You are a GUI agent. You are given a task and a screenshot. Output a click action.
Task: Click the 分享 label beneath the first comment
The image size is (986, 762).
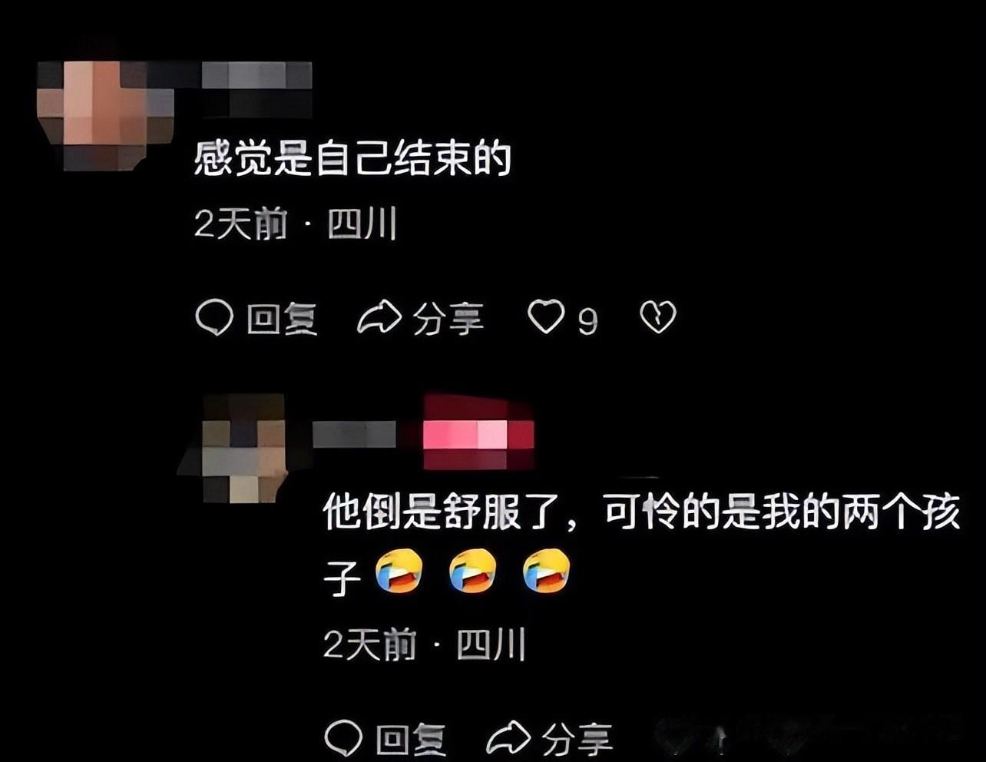click(x=448, y=318)
